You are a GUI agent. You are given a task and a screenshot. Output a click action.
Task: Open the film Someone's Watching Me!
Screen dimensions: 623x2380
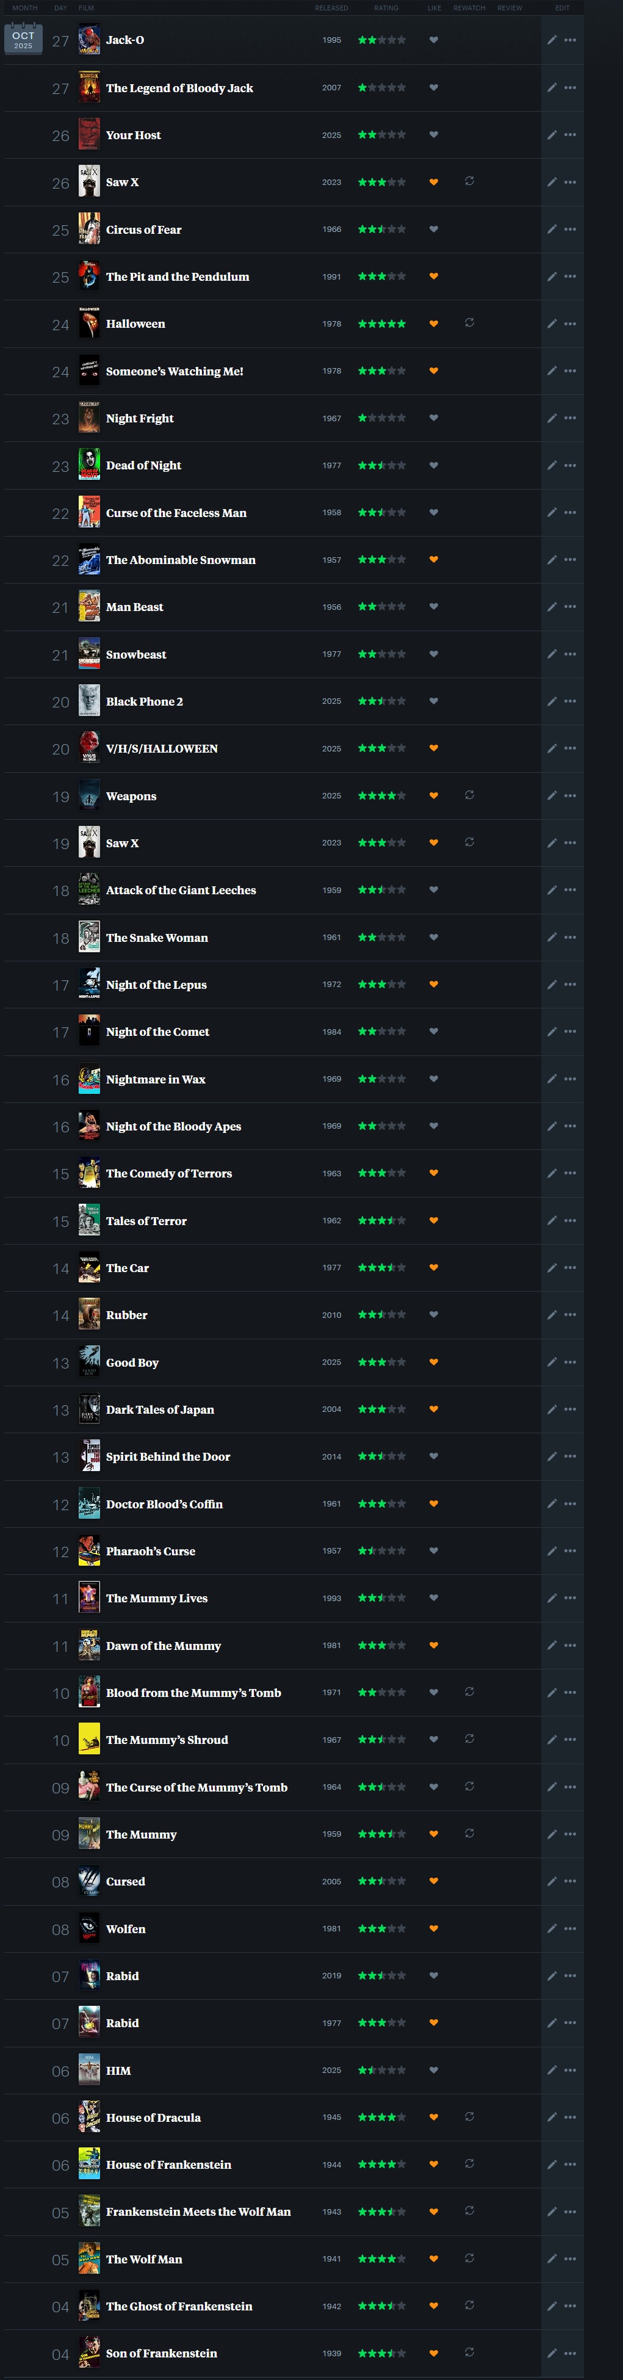[175, 371]
